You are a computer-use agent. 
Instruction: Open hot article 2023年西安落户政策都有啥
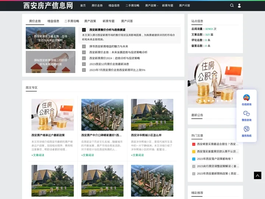click(215, 159)
